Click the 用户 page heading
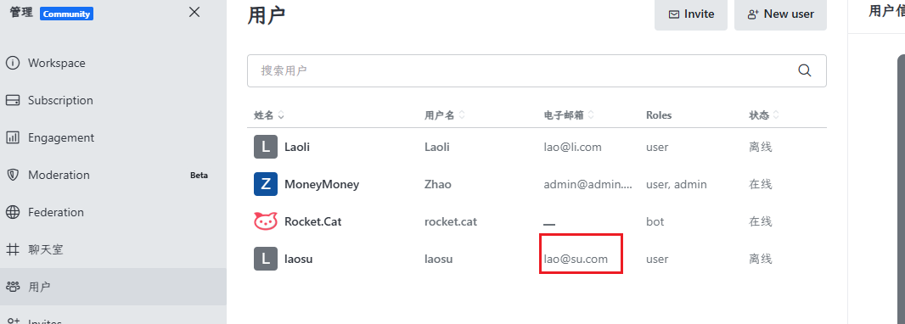This screenshot has width=905, height=324. [266, 15]
